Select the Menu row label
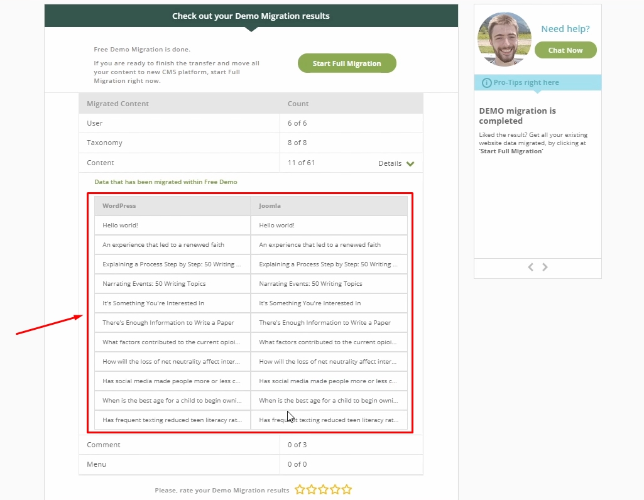The image size is (644, 500). pyautogui.click(x=97, y=464)
